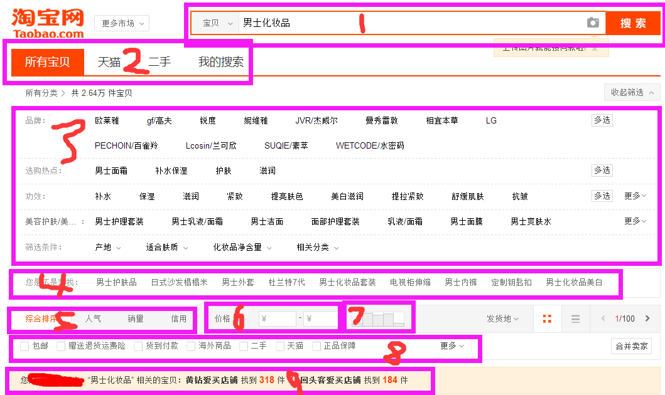Open 更多市场 dropdown
The height and width of the screenshot is (395, 665).
tap(122, 23)
